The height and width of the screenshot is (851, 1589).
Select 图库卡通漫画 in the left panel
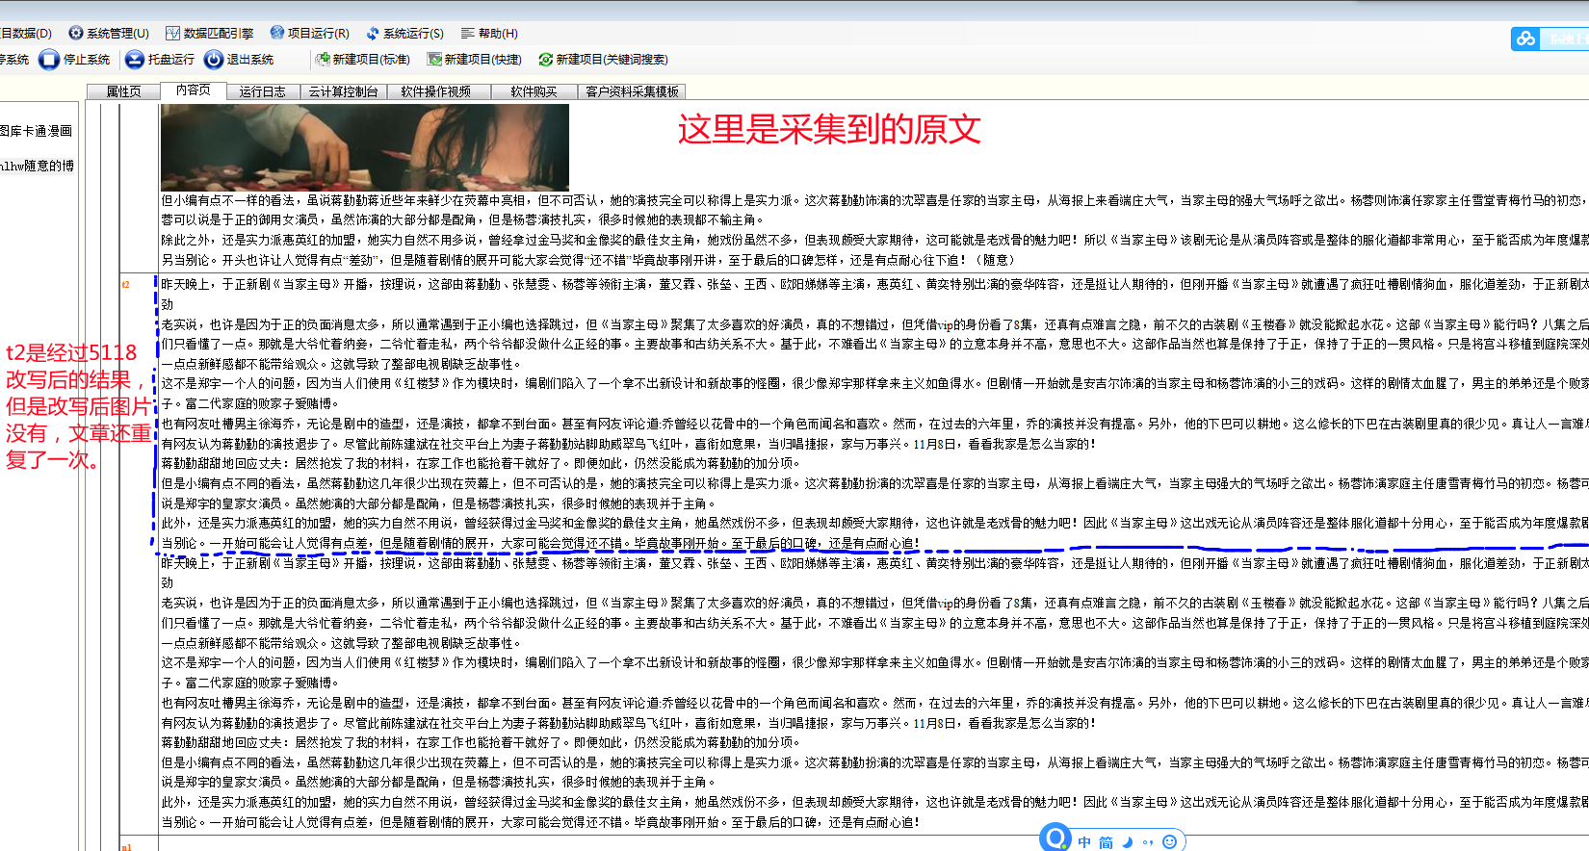(x=37, y=131)
